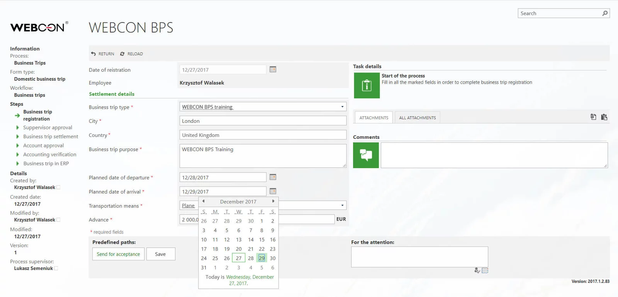Click the Accounting verification step
Screen dimensions: 618x297
tap(50, 154)
